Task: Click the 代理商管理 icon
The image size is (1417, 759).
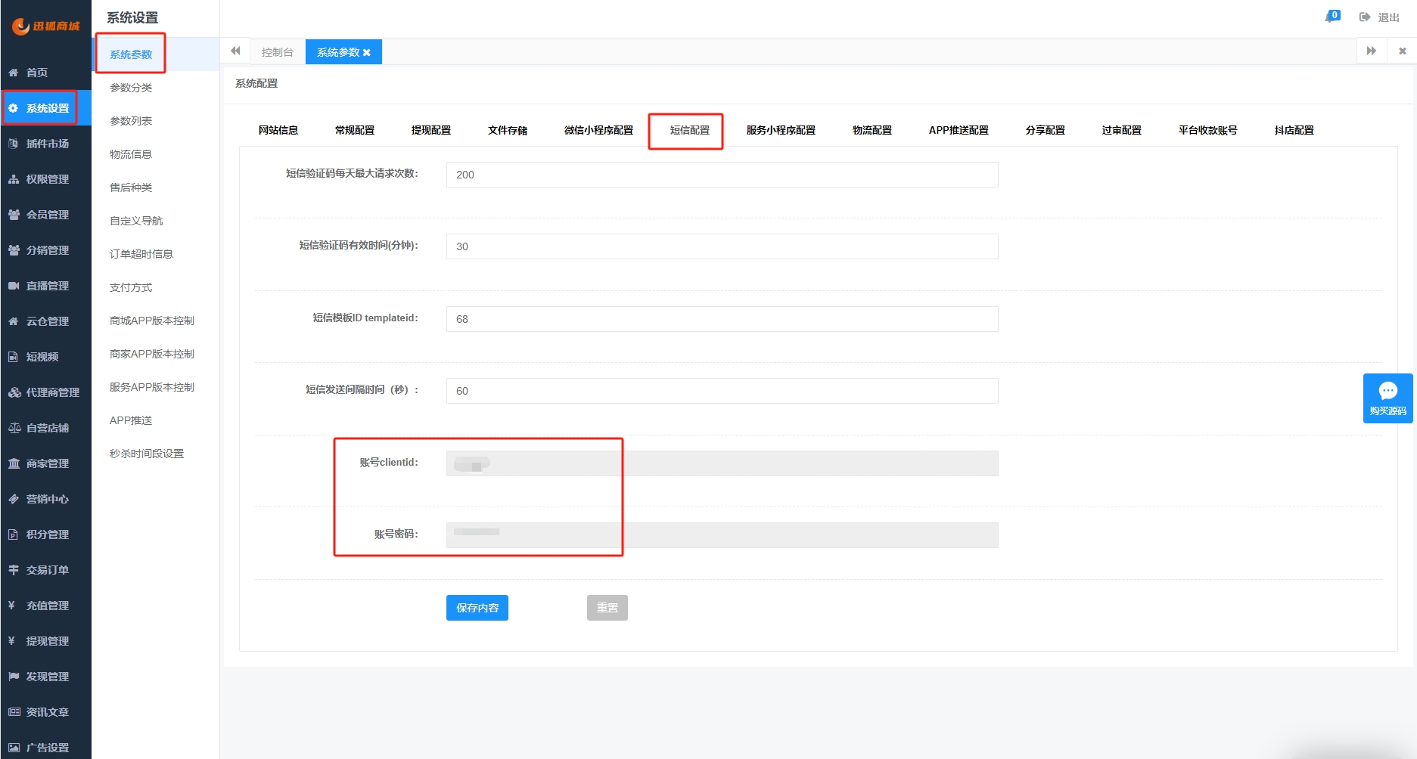Action: 14,392
